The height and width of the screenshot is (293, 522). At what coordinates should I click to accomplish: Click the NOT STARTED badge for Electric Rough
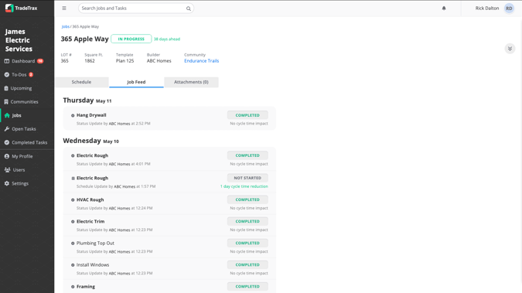pos(247,178)
